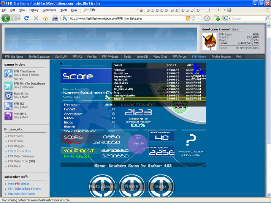This screenshot has height=203, width=271.
Task: Bookmark page with the star icon
Action: click(x=193, y=18)
